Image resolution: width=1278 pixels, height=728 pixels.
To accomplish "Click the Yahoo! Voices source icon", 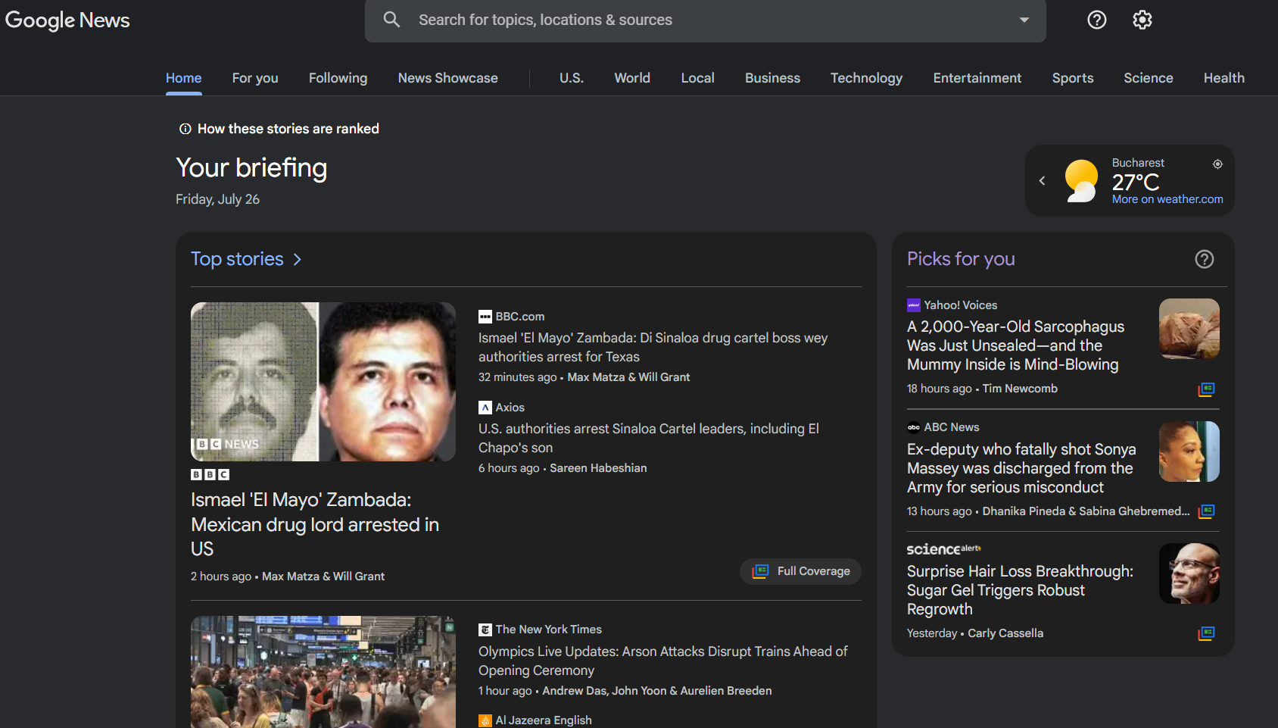I will point(914,305).
